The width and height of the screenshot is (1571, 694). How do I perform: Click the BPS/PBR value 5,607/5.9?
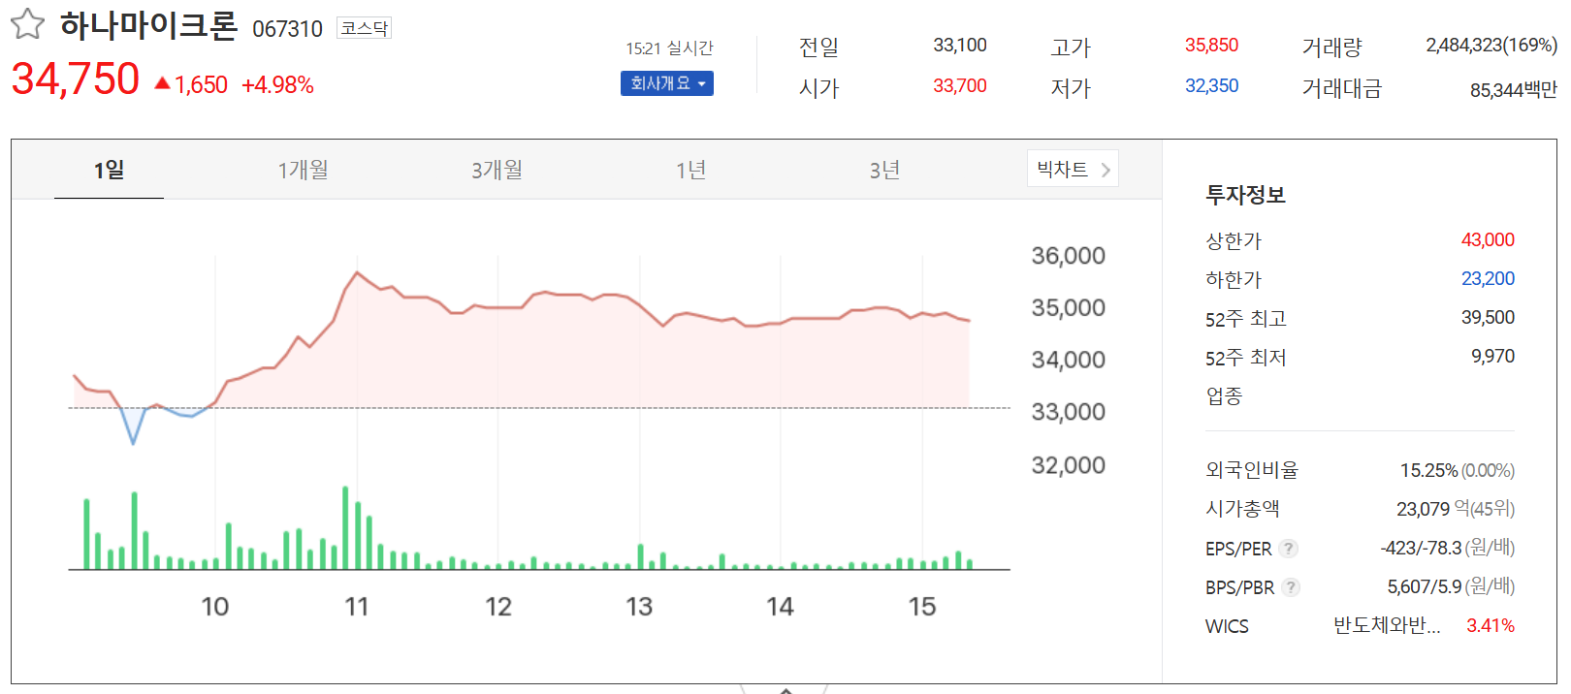pos(1424,587)
